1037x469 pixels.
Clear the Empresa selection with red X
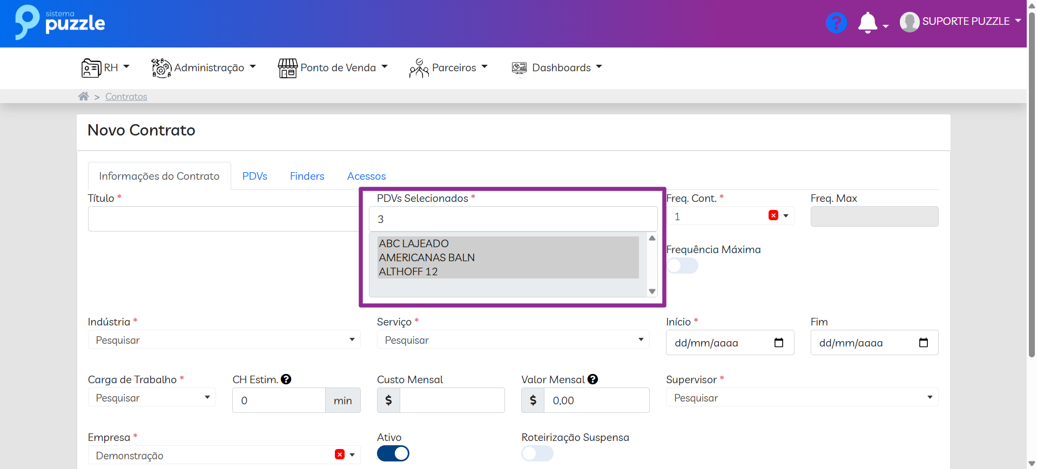pyautogui.click(x=339, y=455)
